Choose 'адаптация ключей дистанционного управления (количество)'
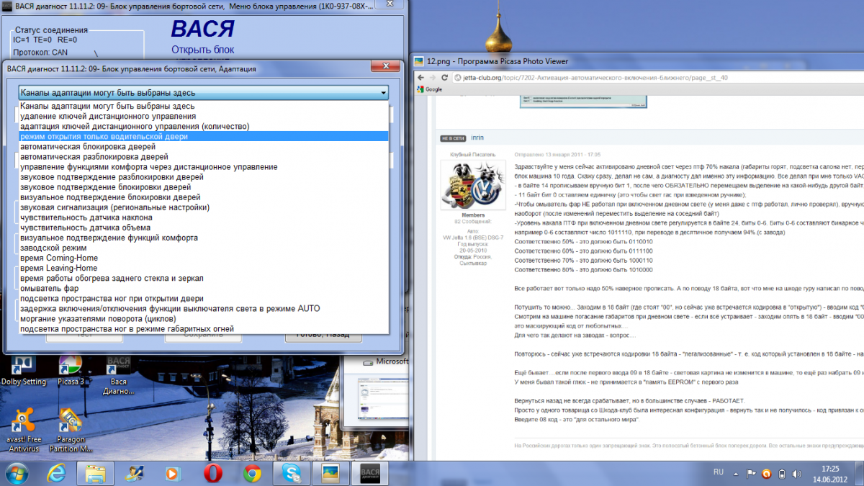 (x=203, y=127)
